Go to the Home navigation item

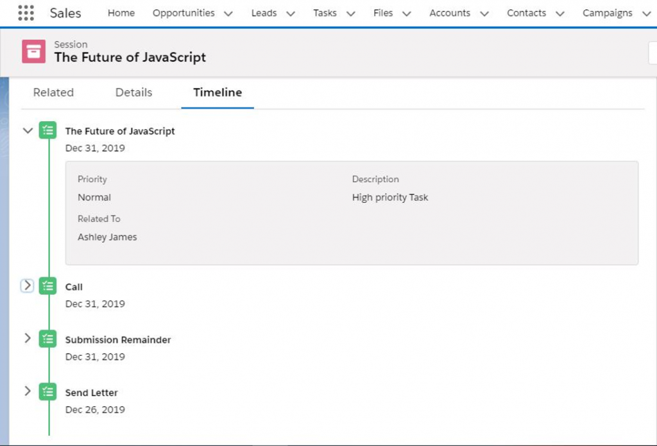[121, 13]
